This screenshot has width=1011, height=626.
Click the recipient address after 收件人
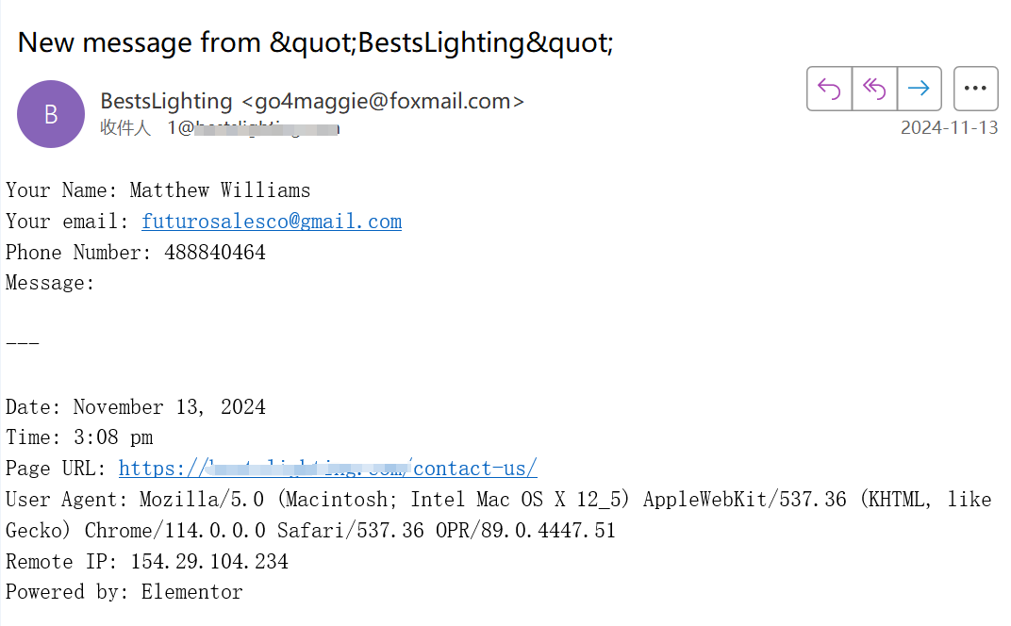[254, 128]
